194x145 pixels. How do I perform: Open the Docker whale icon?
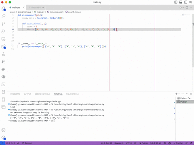(x=4, y=69)
